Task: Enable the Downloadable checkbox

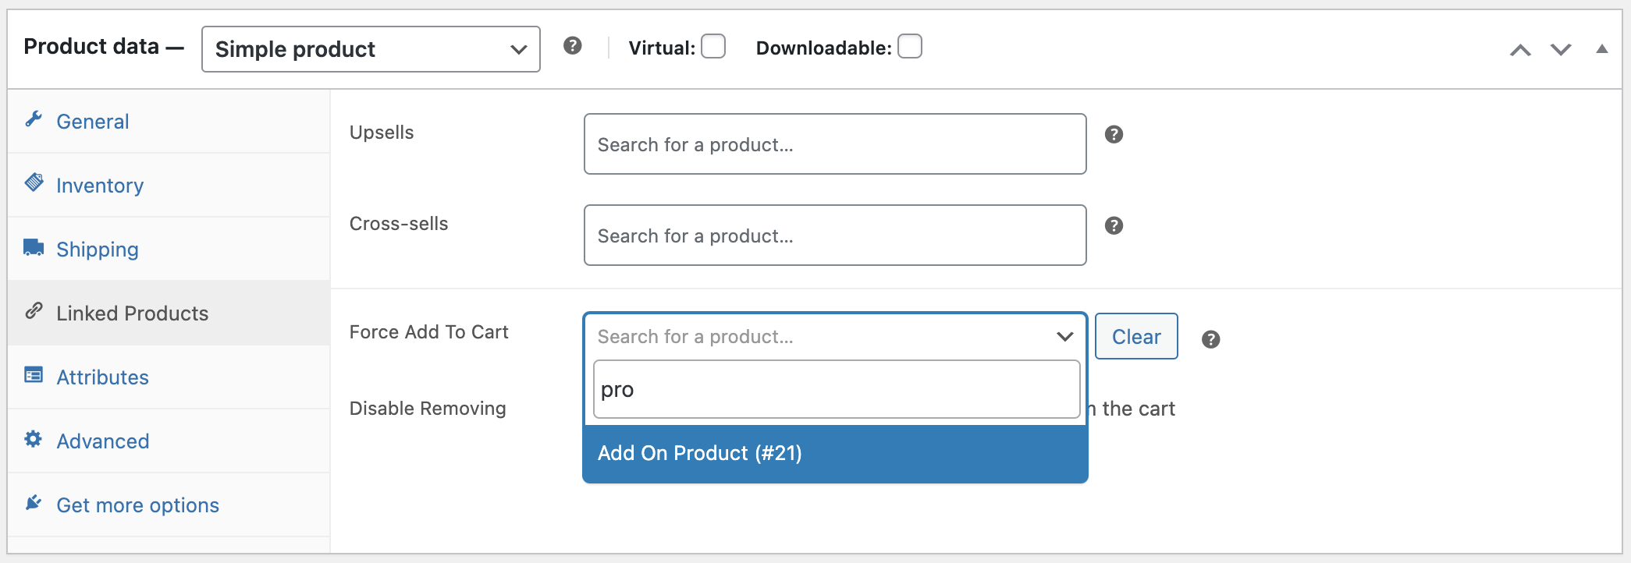Action: coord(910,47)
